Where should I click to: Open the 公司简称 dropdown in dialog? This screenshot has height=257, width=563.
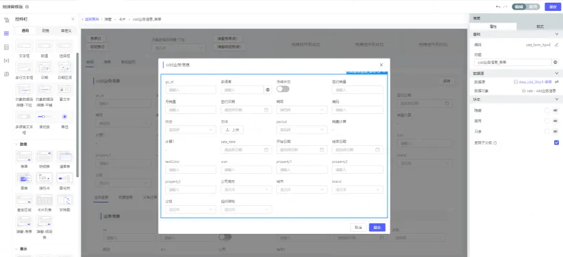(x=246, y=190)
